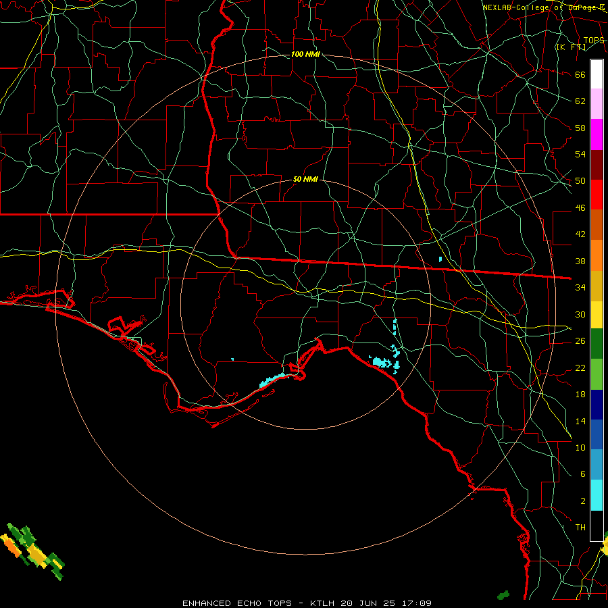Click the '[K FT]' units label

pos(571,47)
